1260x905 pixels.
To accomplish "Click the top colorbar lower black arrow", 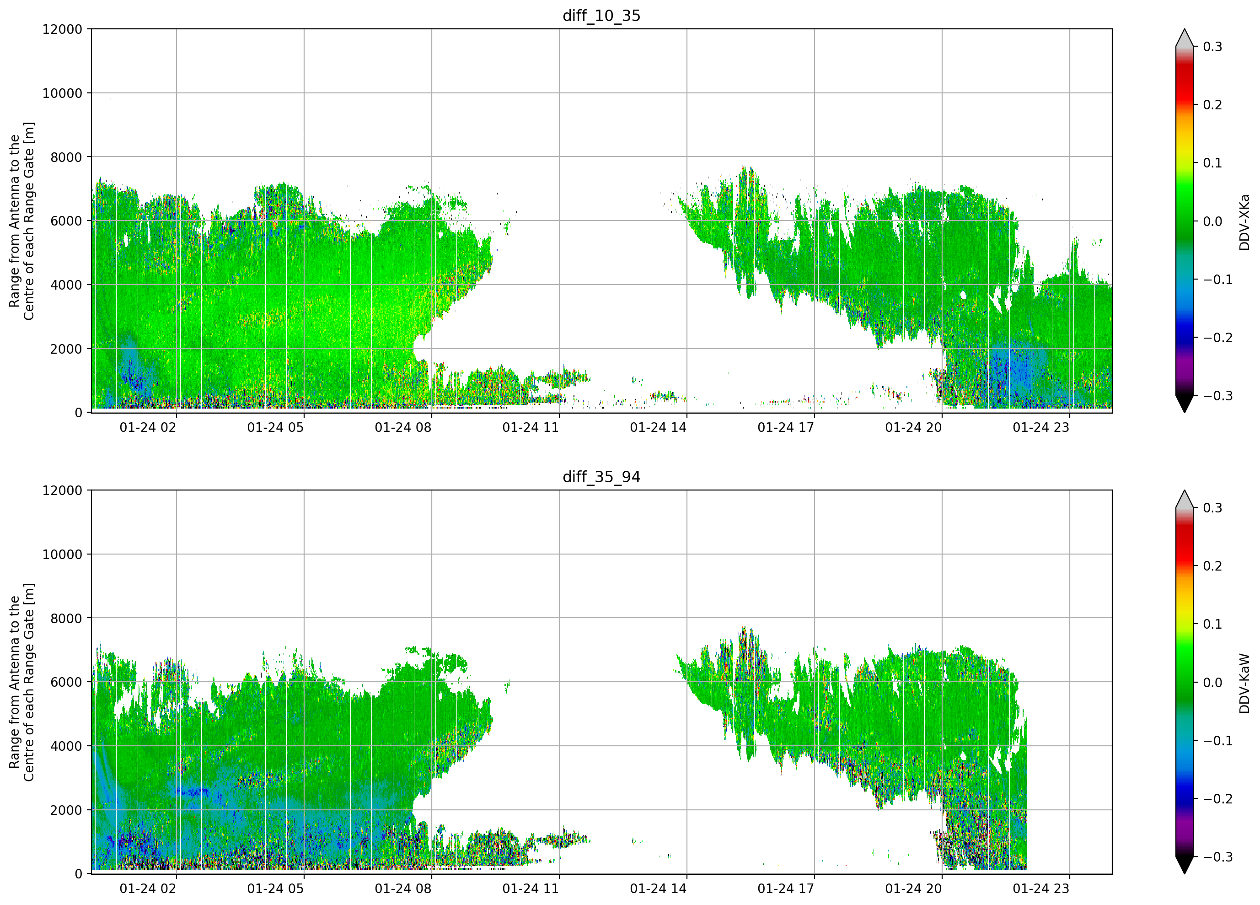I will tap(1185, 404).
